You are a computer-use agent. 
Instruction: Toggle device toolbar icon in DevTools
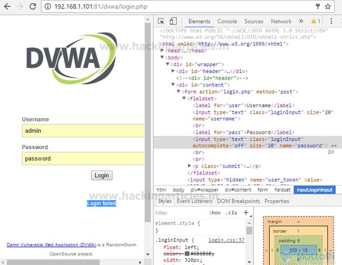click(173, 21)
